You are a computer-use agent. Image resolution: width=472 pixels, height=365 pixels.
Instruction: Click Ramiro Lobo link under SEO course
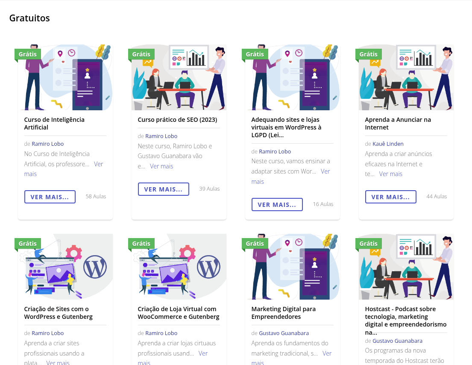point(161,136)
